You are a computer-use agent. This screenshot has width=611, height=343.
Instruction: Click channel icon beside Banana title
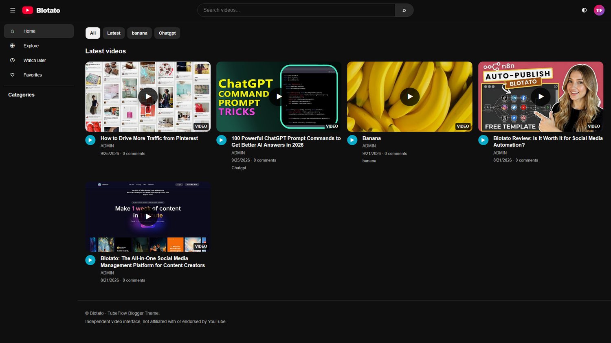[352, 140]
